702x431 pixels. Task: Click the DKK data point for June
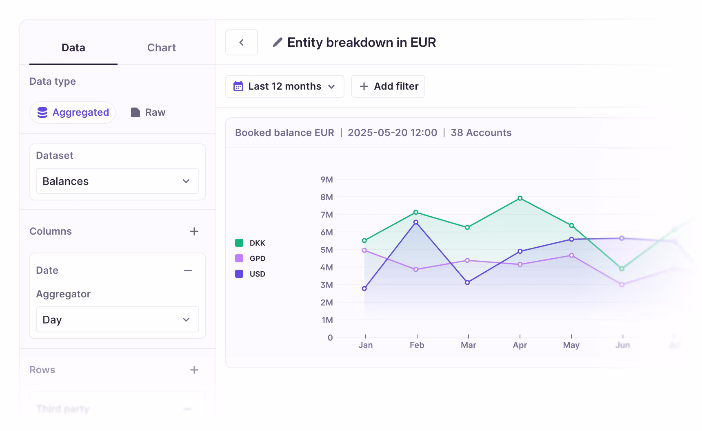tap(622, 268)
